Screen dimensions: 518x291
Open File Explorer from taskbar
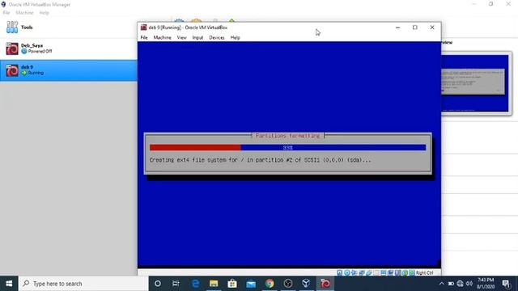click(214, 284)
